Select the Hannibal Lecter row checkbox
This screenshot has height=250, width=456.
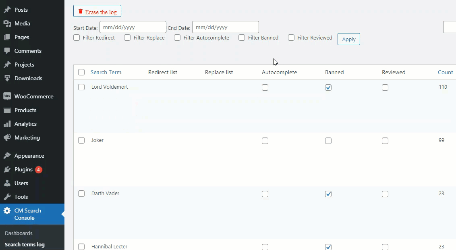pyautogui.click(x=81, y=247)
